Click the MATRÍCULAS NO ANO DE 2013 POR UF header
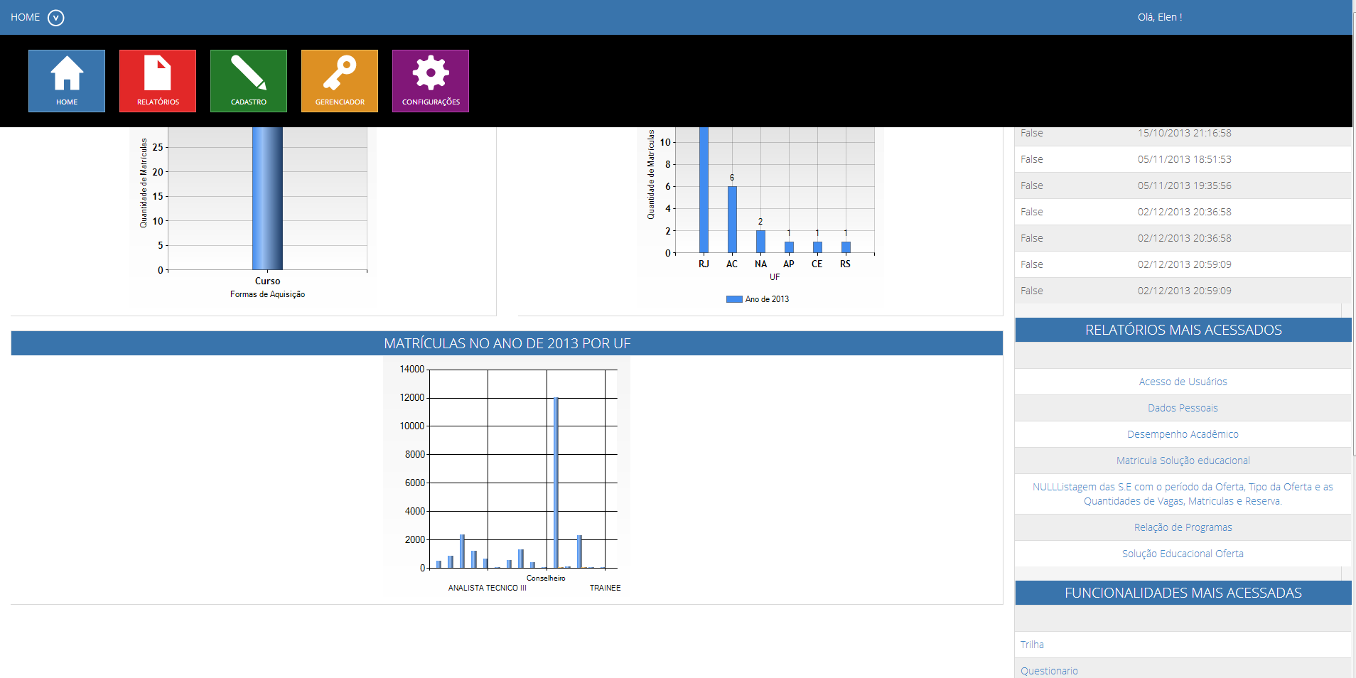 507,343
